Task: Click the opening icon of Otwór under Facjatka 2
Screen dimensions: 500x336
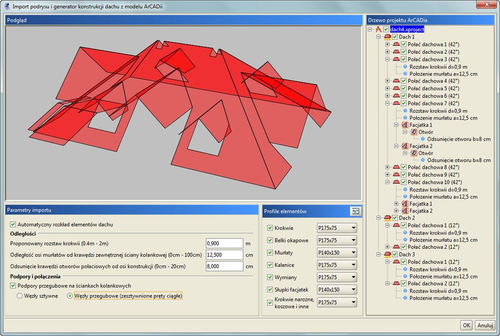Action: (x=414, y=153)
